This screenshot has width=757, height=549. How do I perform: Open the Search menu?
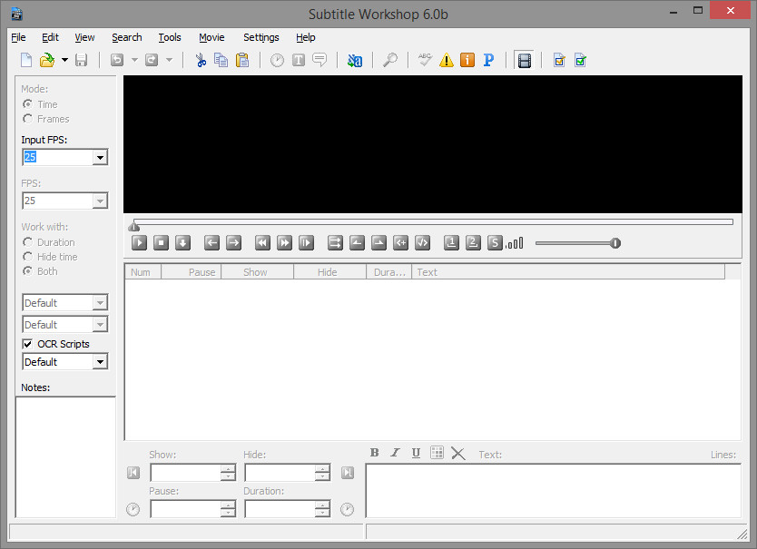pos(126,38)
